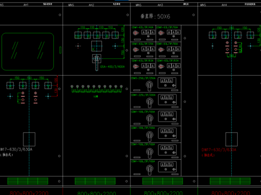This screenshot has height=195, width=261.
Task: Pick the triple-A ammeter on the 250A drawer
Action: point(167,81)
